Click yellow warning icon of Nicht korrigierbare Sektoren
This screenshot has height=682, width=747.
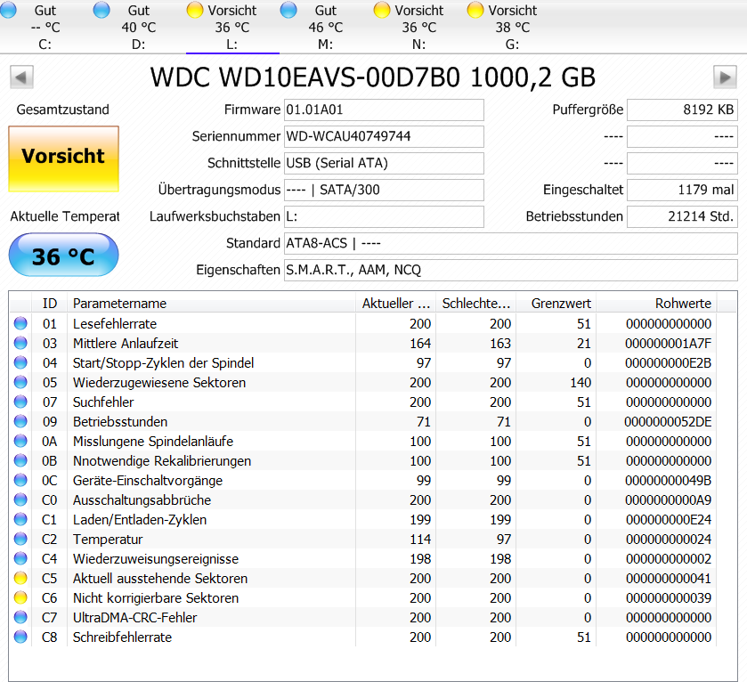pos(20,597)
